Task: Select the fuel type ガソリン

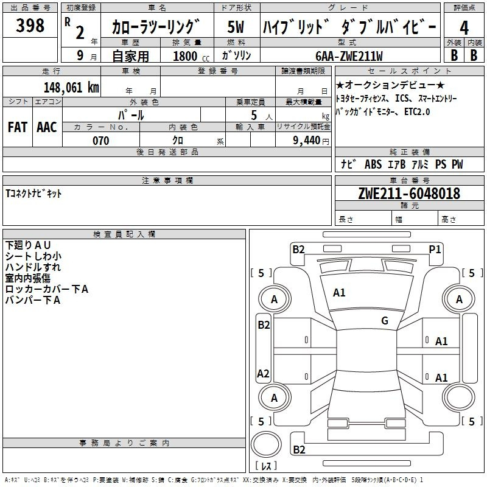Action: click(x=236, y=55)
